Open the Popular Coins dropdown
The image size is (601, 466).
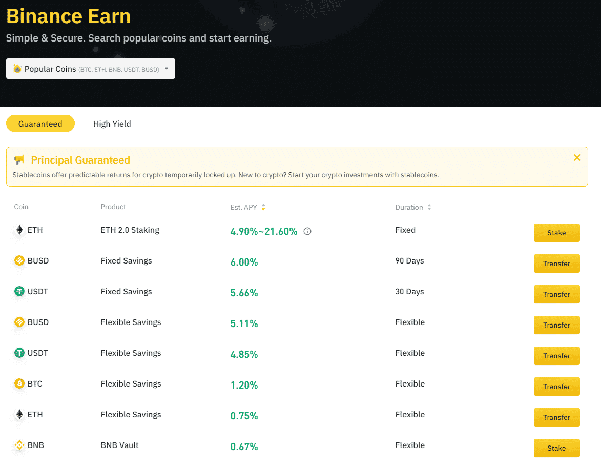(91, 69)
